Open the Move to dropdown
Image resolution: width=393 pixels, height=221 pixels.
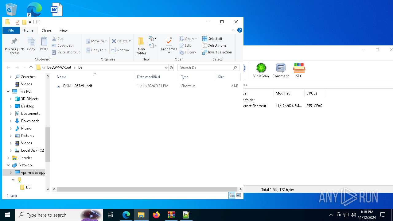click(96, 41)
